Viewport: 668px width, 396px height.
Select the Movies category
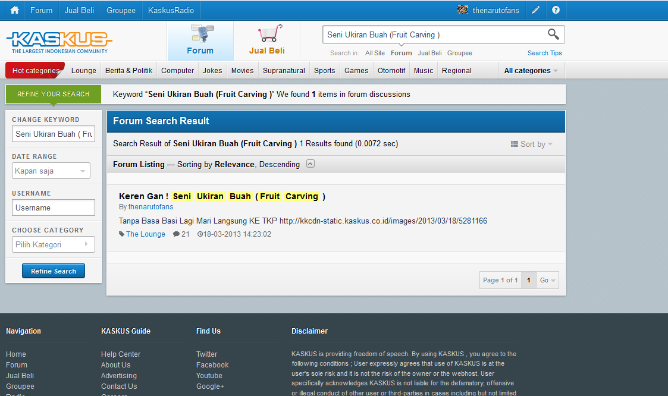tap(243, 71)
